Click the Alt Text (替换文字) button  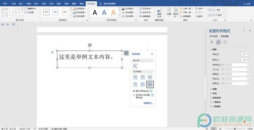pyautogui.click(x=159, y=12)
